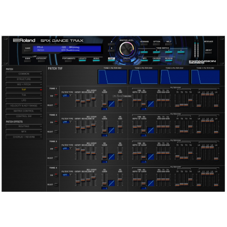Click the CATEGORY list button
The image size is (227, 227).
pyautogui.click(x=41, y=61)
